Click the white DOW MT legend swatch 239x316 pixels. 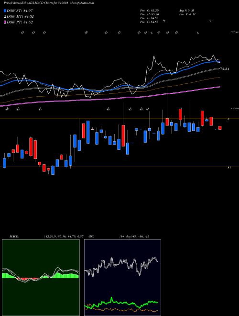pos(5,17)
